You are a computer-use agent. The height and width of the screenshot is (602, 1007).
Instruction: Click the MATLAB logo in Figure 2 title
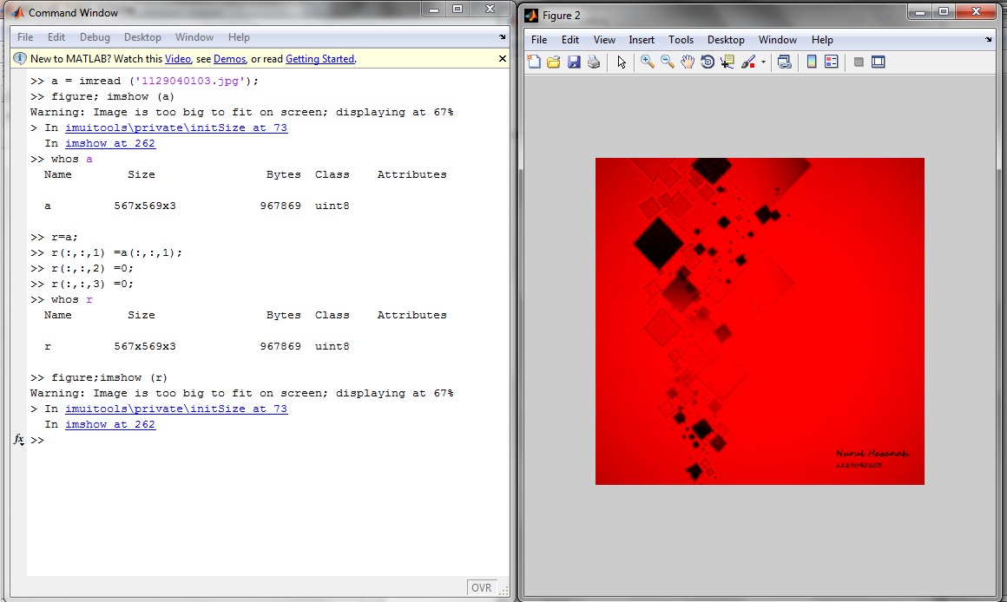[531, 16]
